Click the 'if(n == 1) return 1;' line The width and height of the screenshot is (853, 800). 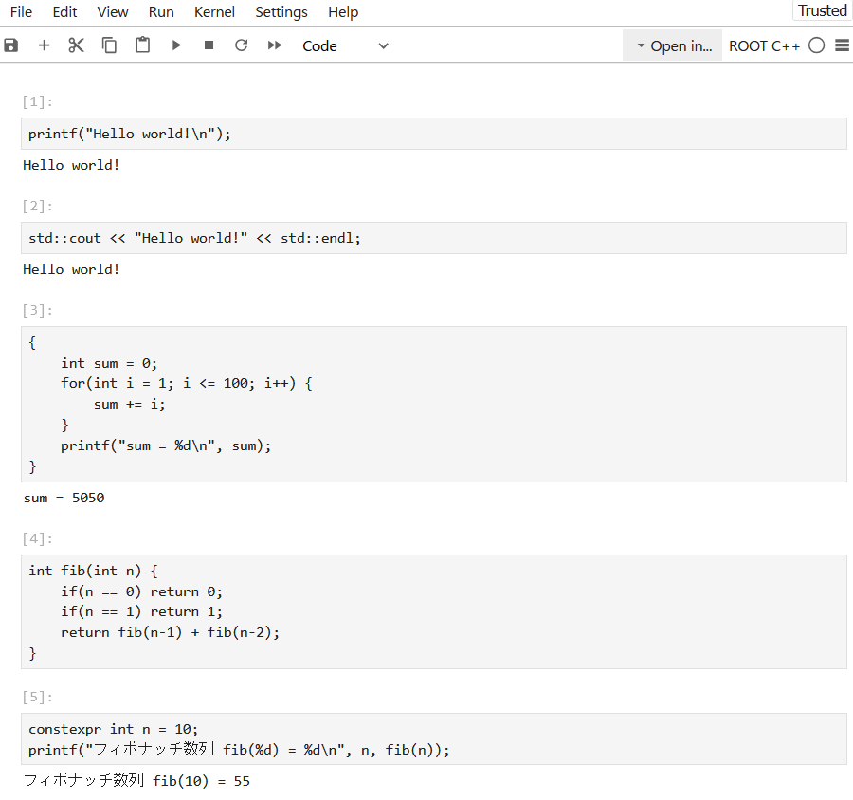pyautogui.click(x=141, y=611)
